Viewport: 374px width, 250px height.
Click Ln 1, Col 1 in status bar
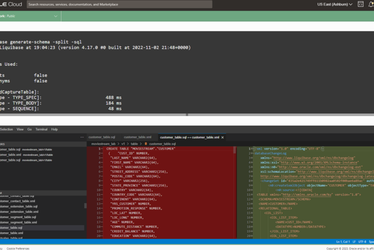[343, 242]
